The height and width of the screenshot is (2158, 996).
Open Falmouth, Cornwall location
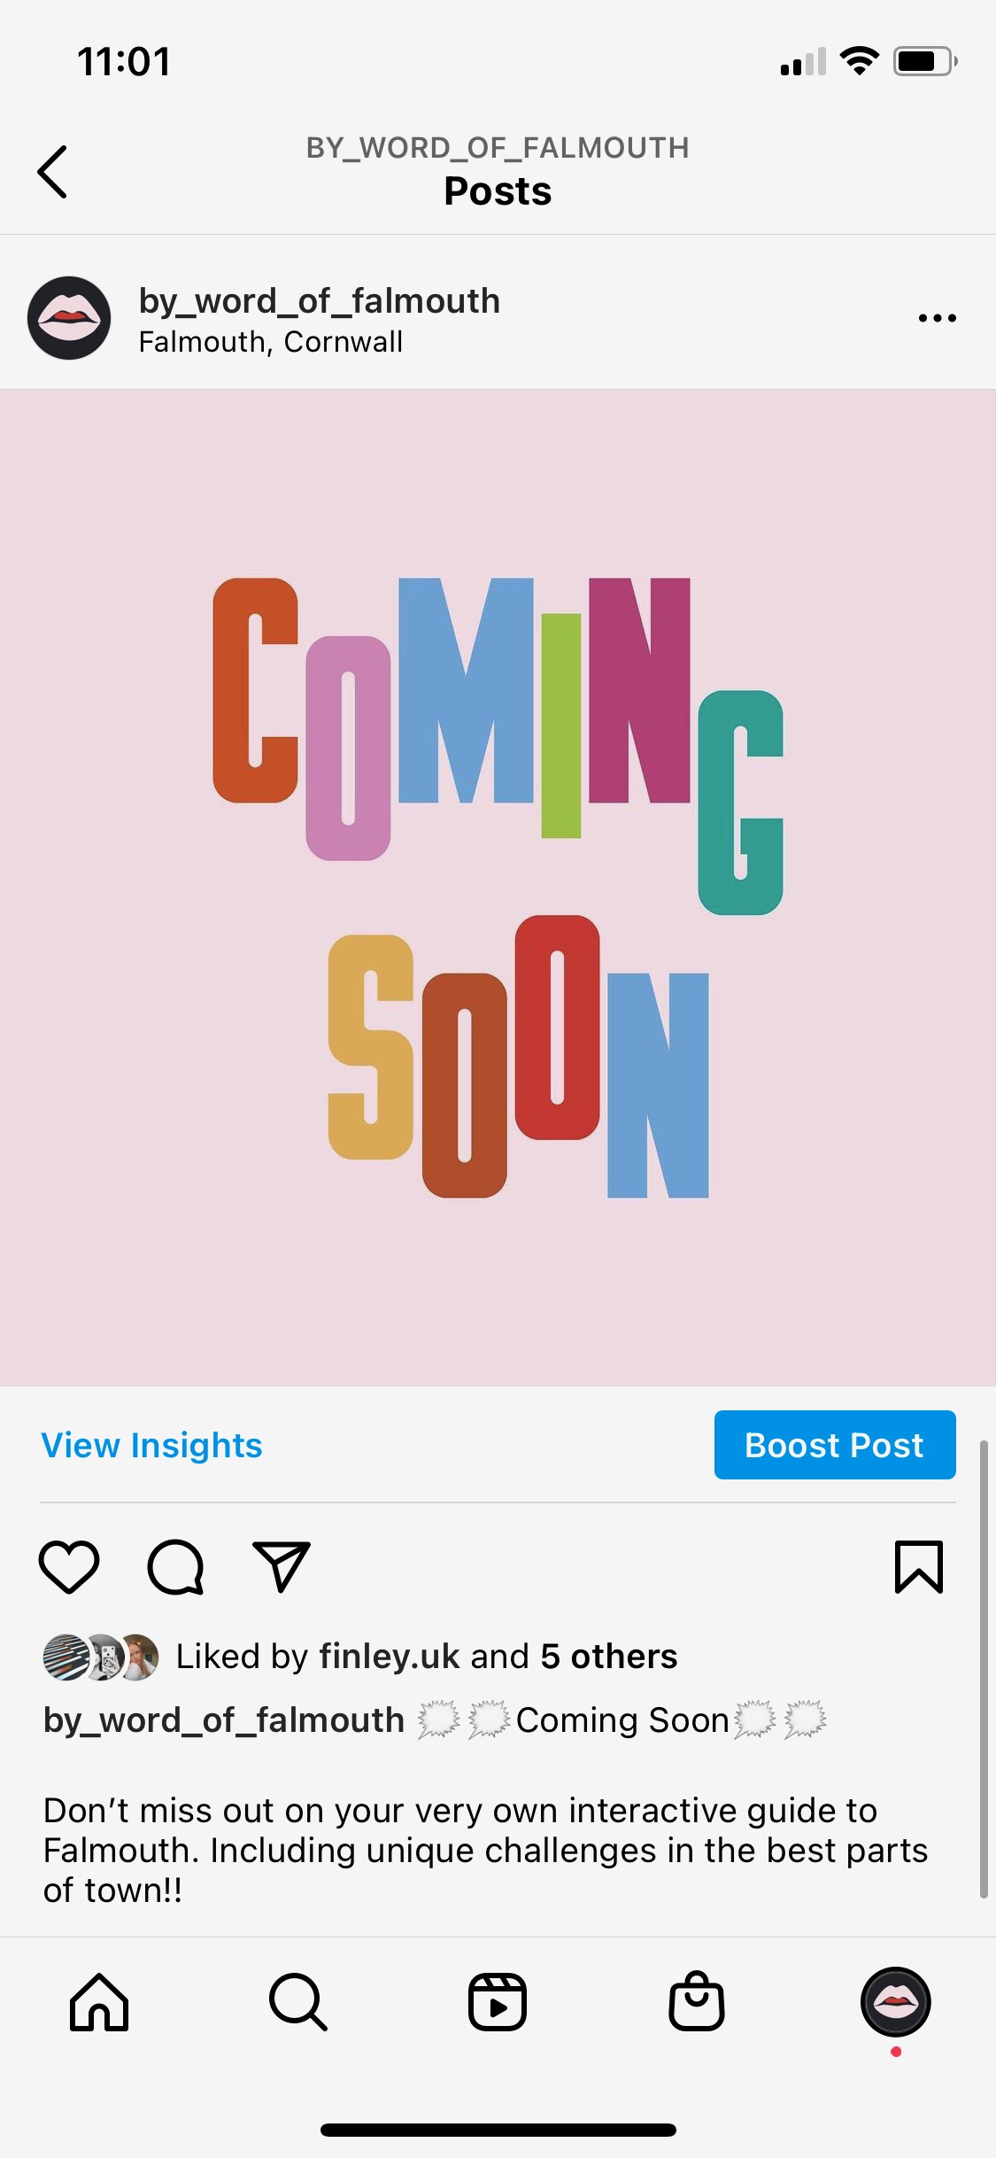pos(271,342)
